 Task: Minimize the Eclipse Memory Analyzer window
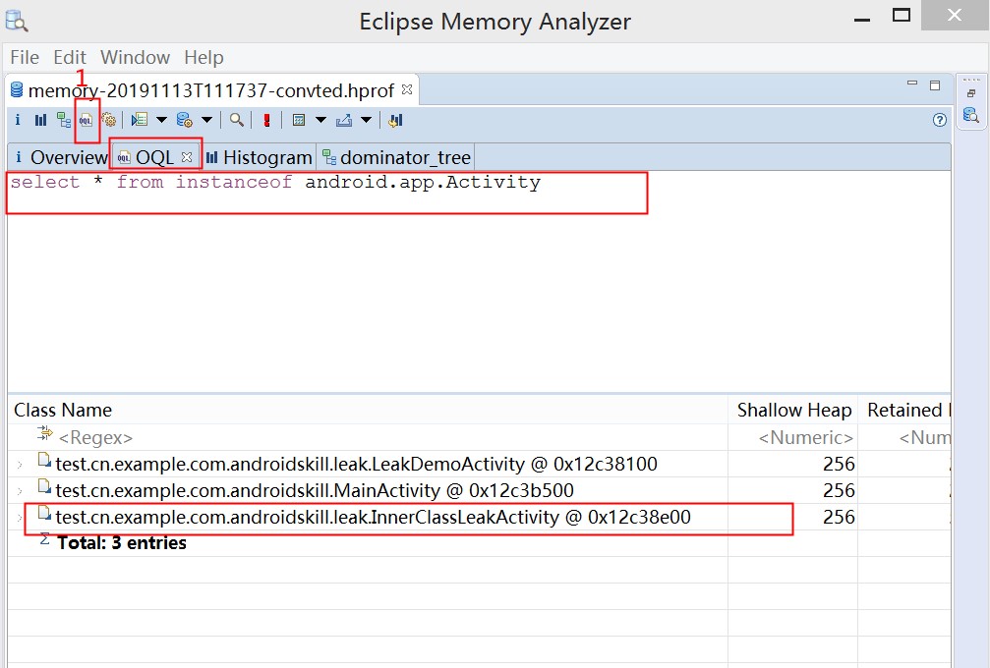(862, 19)
